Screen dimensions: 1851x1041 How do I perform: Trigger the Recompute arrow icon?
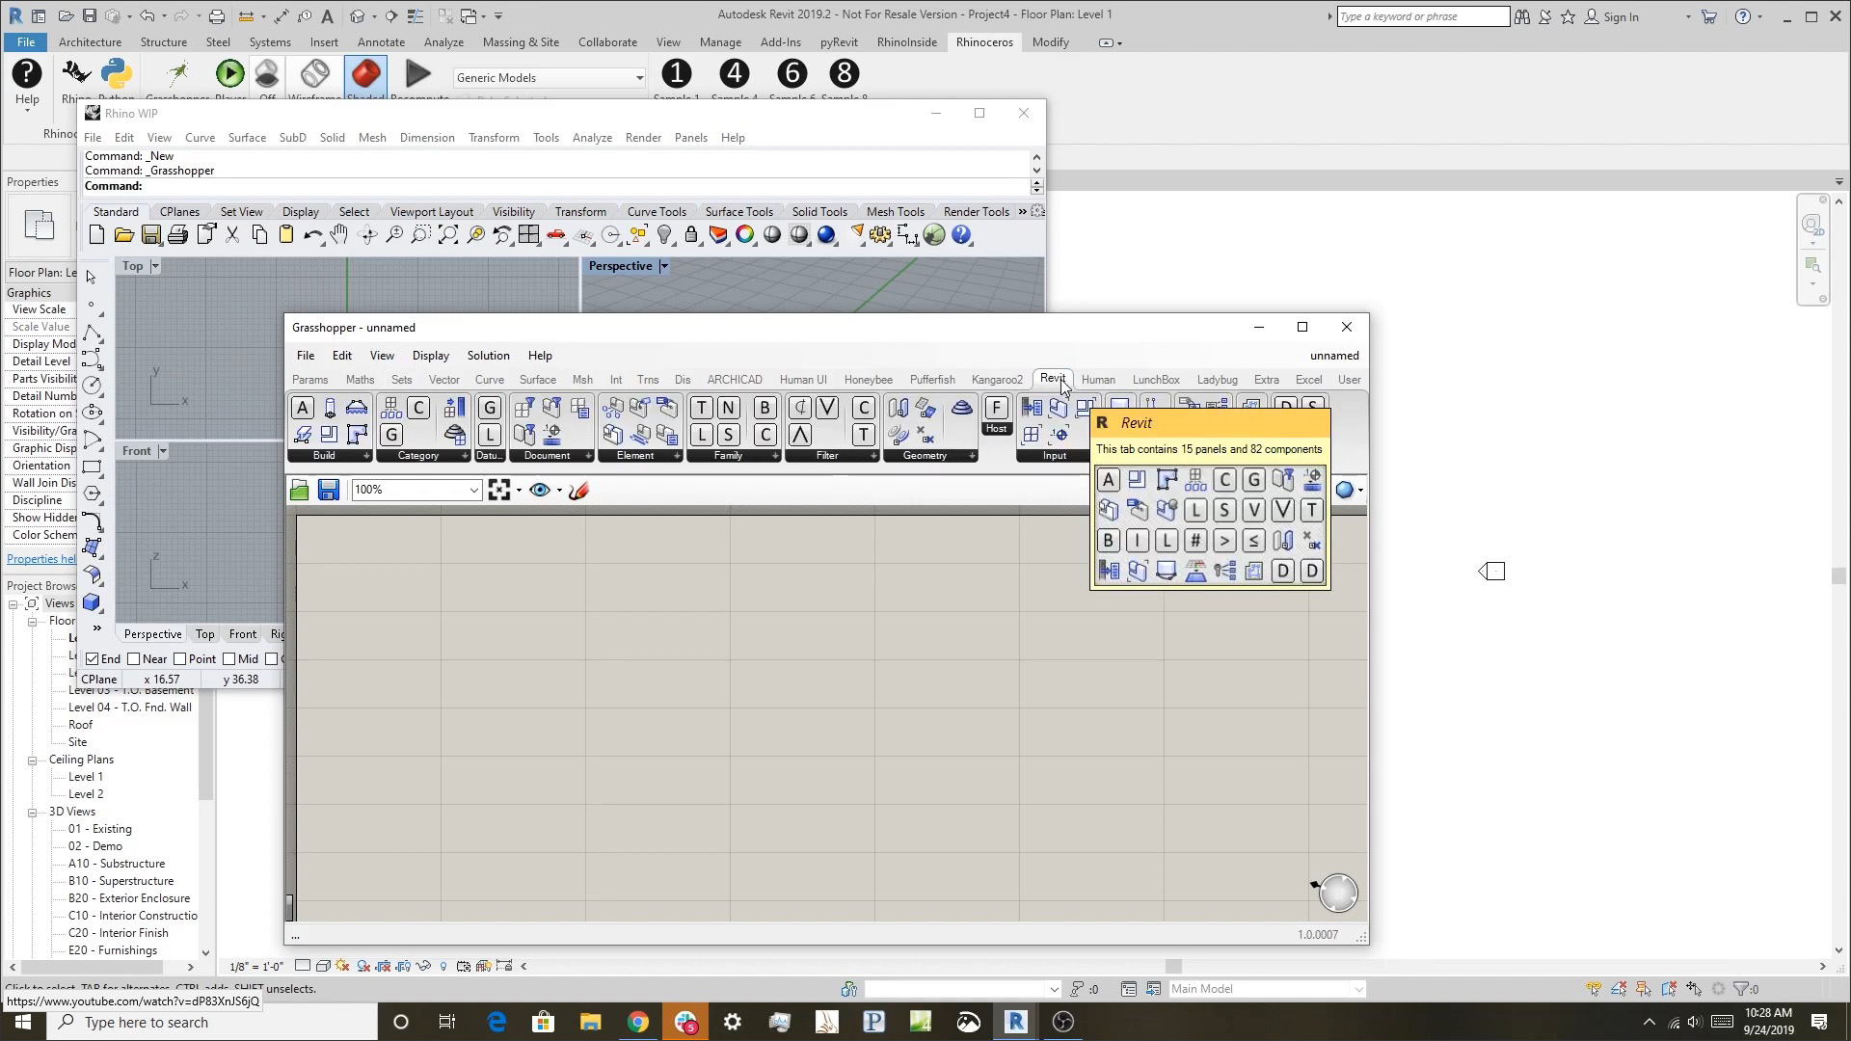pyautogui.click(x=418, y=75)
